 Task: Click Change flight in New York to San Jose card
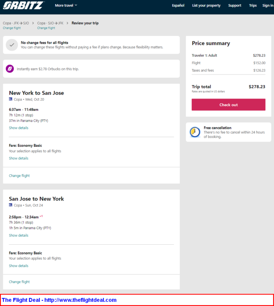click(x=19, y=175)
